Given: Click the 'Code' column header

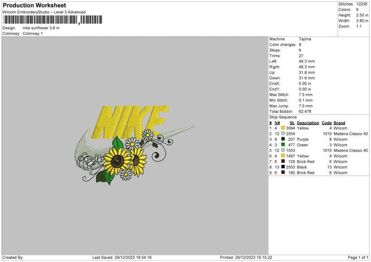Looking at the screenshot, I should [326, 123].
